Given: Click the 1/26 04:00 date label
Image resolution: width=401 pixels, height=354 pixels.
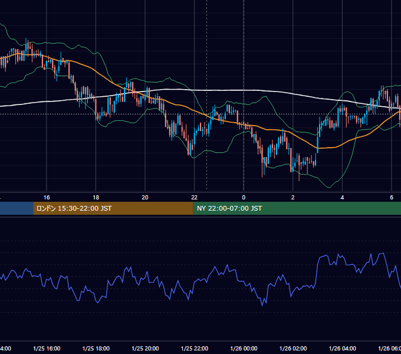Looking at the screenshot, I should click(343, 348).
